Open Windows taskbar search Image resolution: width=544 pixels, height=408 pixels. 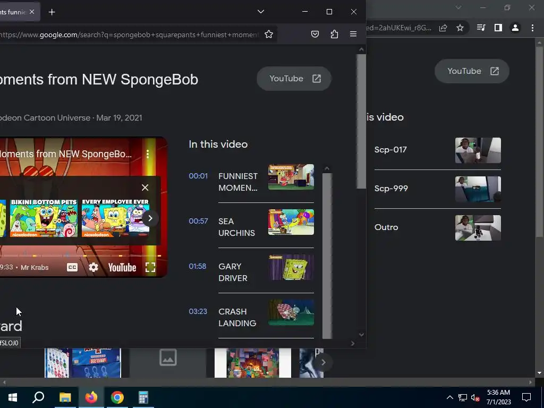(x=38, y=397)
